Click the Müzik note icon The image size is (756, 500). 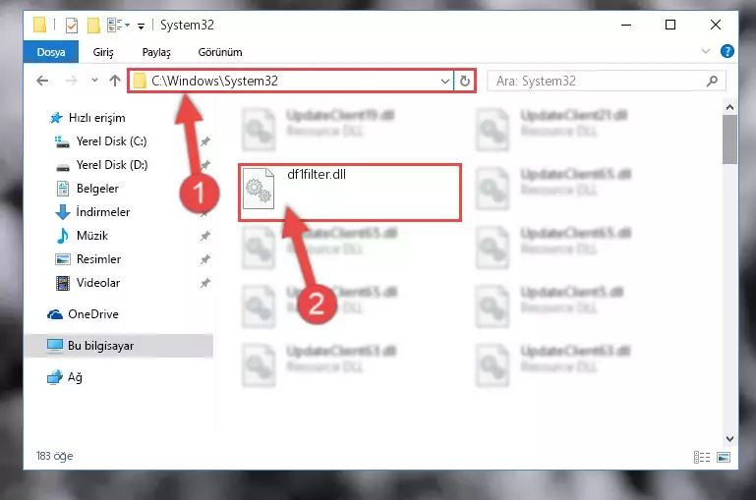pos(63,236)
